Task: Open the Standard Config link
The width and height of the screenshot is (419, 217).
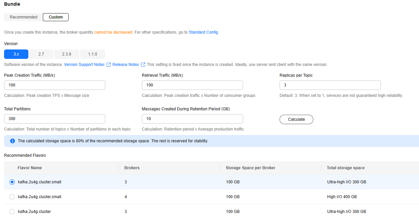Action: click(204, 32)
